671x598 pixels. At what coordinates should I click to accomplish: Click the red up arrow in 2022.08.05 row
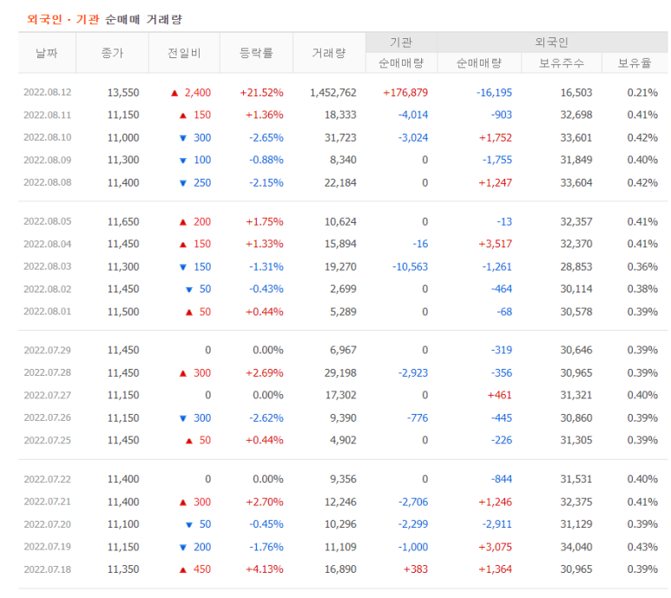183,222
